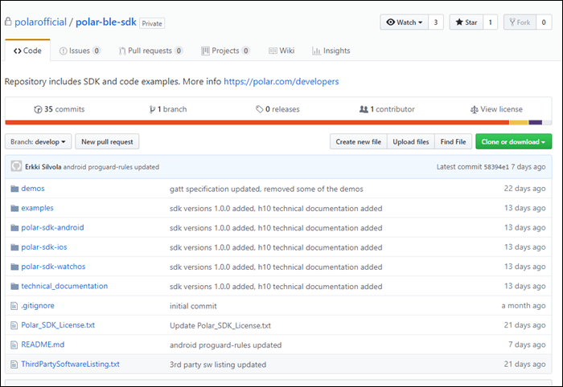The image size is (563, 387).
Task: Click the file icon beside Polar_SDK_License.txt
Action: 14,325
